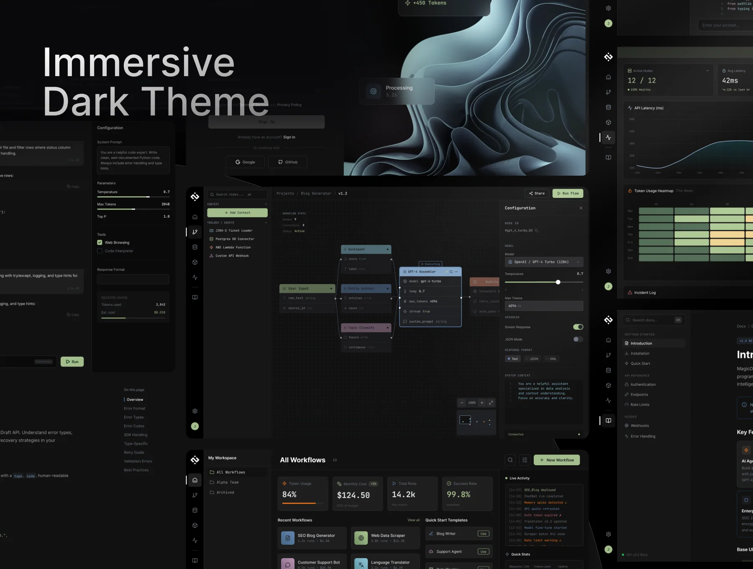Open activity pulse icon in flow editor sidebar
The height and width of the screenshot is (569, 753).
pyautogui.click(x=195, y=277)
